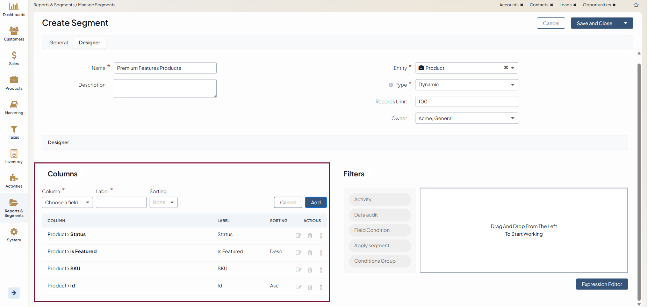Image resolution: width=648 pixels, height=307 pixels.
Task: Click the Add column button
Action: (x=316, y=203)
